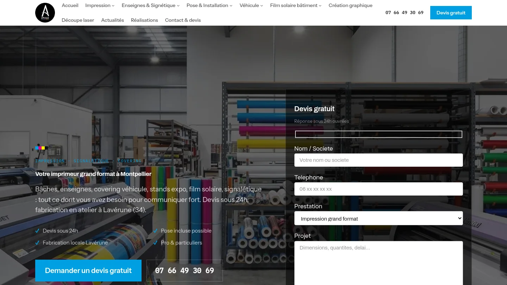
Task: Click the CMYK color bar icon
Action: (42, 148)
